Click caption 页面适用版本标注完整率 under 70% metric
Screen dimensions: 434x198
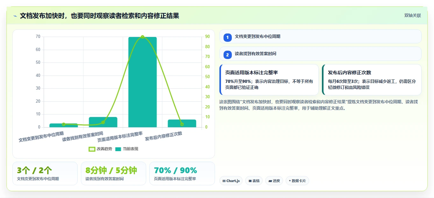pos(175,179)
